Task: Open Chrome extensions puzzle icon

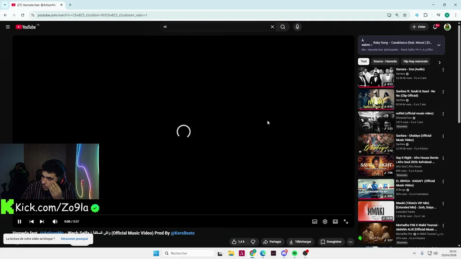Action: pyautogui.click(x=426, y=15)
